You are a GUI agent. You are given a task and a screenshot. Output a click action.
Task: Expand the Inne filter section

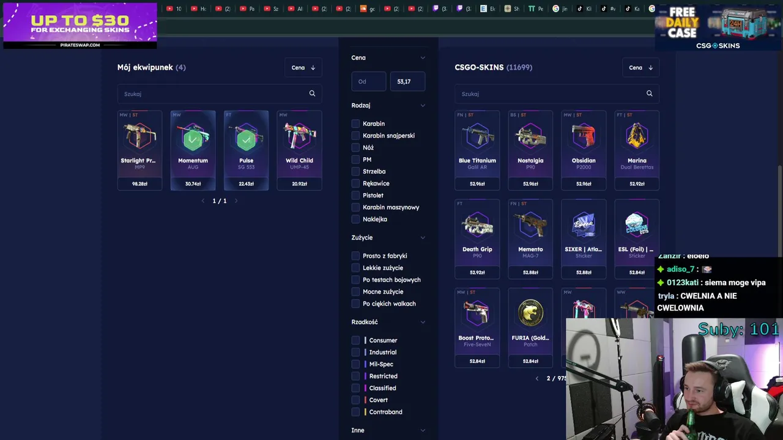pos(422,430)
